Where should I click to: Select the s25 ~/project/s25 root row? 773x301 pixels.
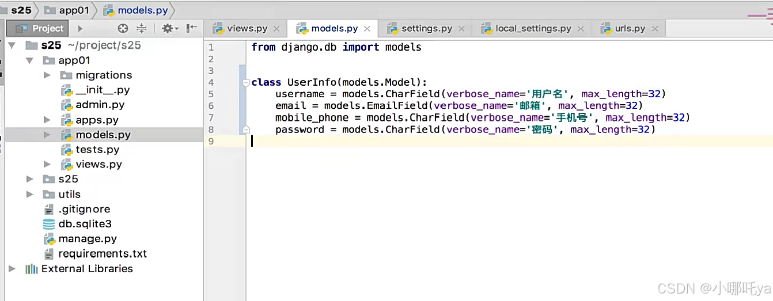(x=104, y=45)
